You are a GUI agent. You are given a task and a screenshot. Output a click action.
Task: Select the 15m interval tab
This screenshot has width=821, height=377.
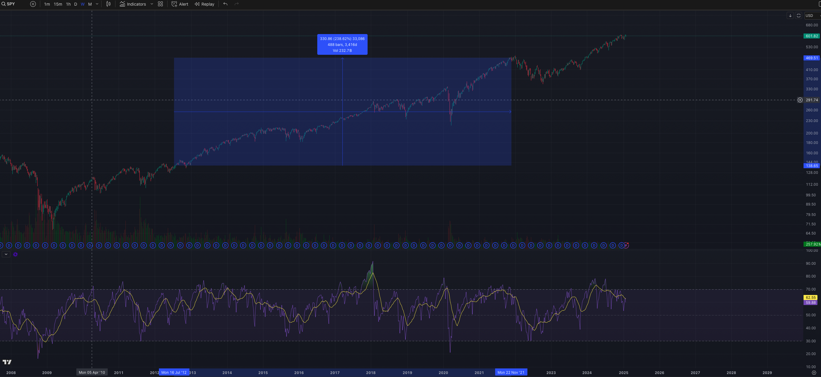(58, 4)
